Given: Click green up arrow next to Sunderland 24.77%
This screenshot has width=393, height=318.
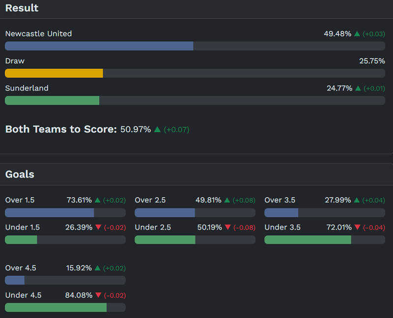Looking at the screenshot, I should coord(358,88).
